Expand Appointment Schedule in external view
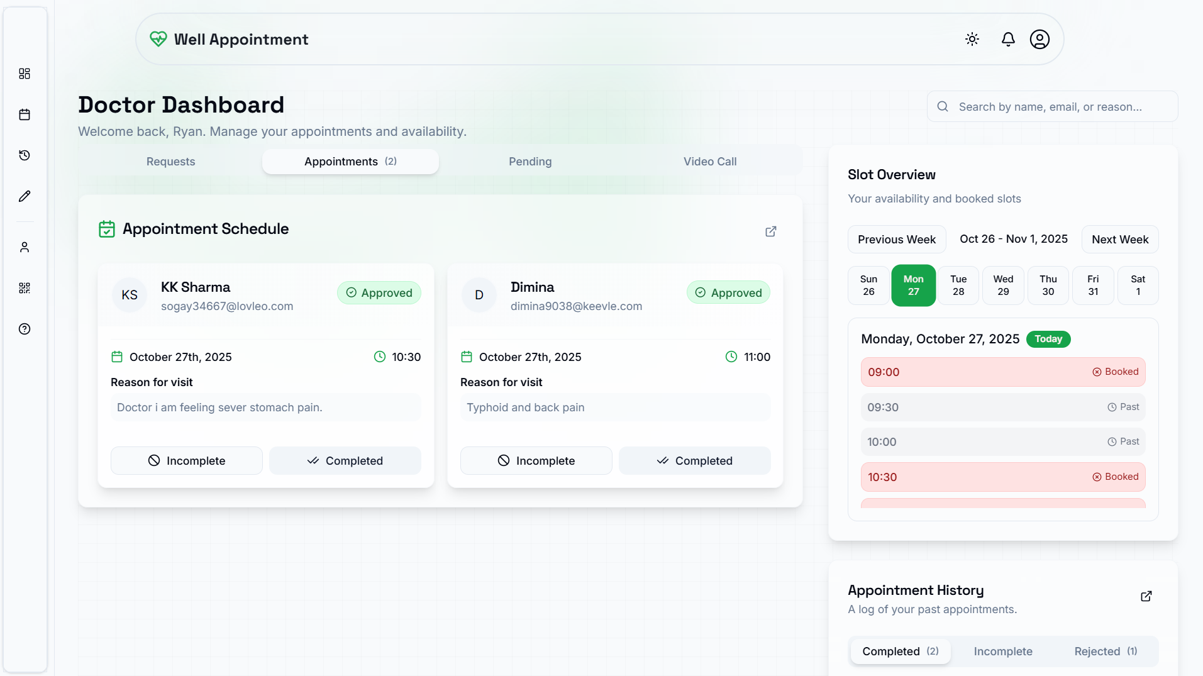The width and height of the screenshot is (1203, 676). tap(770, 231)
